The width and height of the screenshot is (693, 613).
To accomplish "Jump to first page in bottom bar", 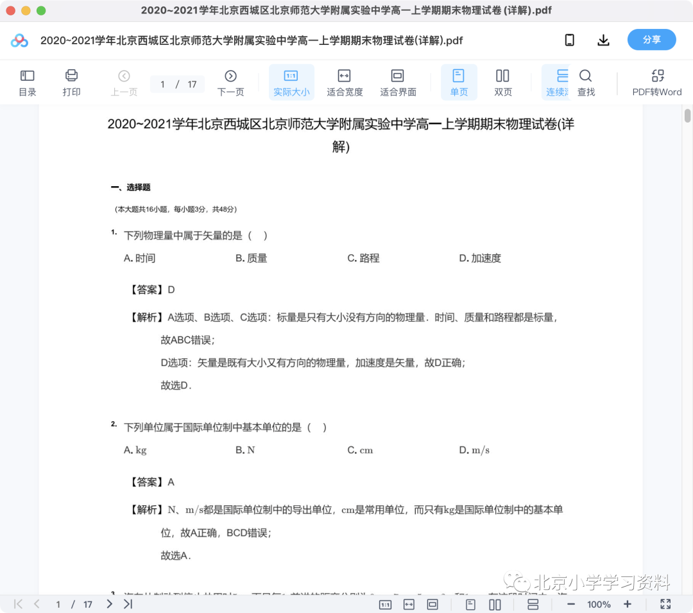I will [x=18, y=604].
